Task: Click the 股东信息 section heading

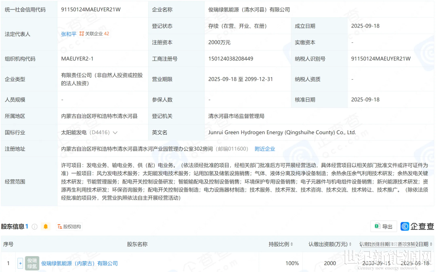Action: pos(13,227)
